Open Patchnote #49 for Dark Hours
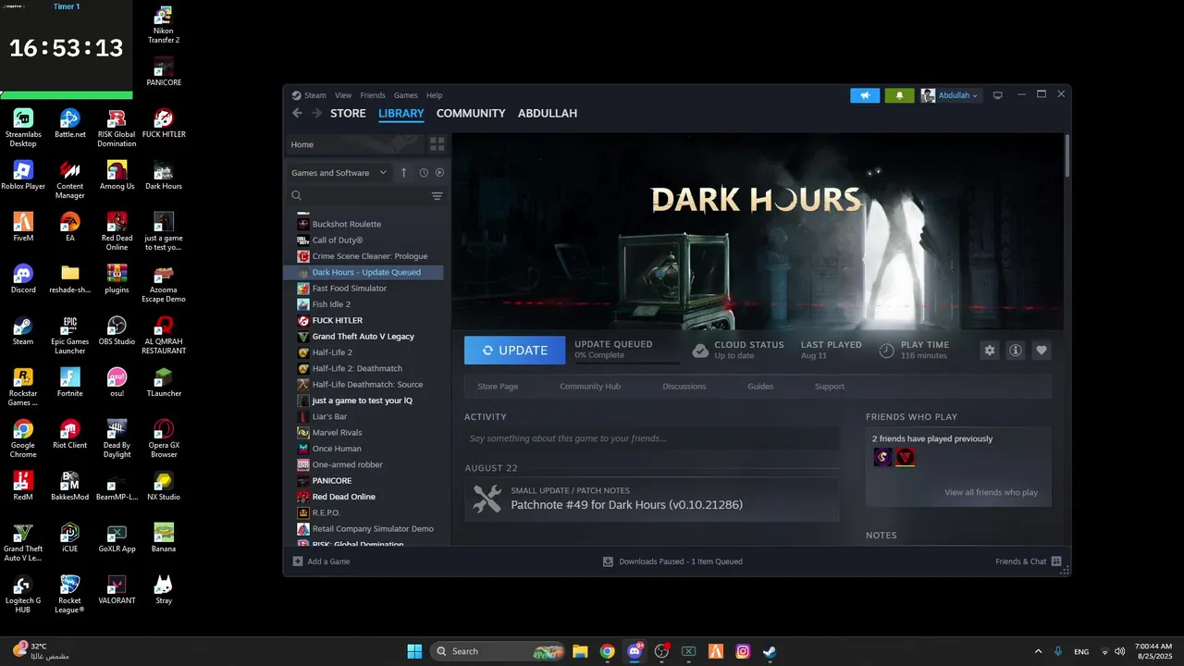This screenshot has height=666, width=1184. pyautogui.click(x=652, y=499)
